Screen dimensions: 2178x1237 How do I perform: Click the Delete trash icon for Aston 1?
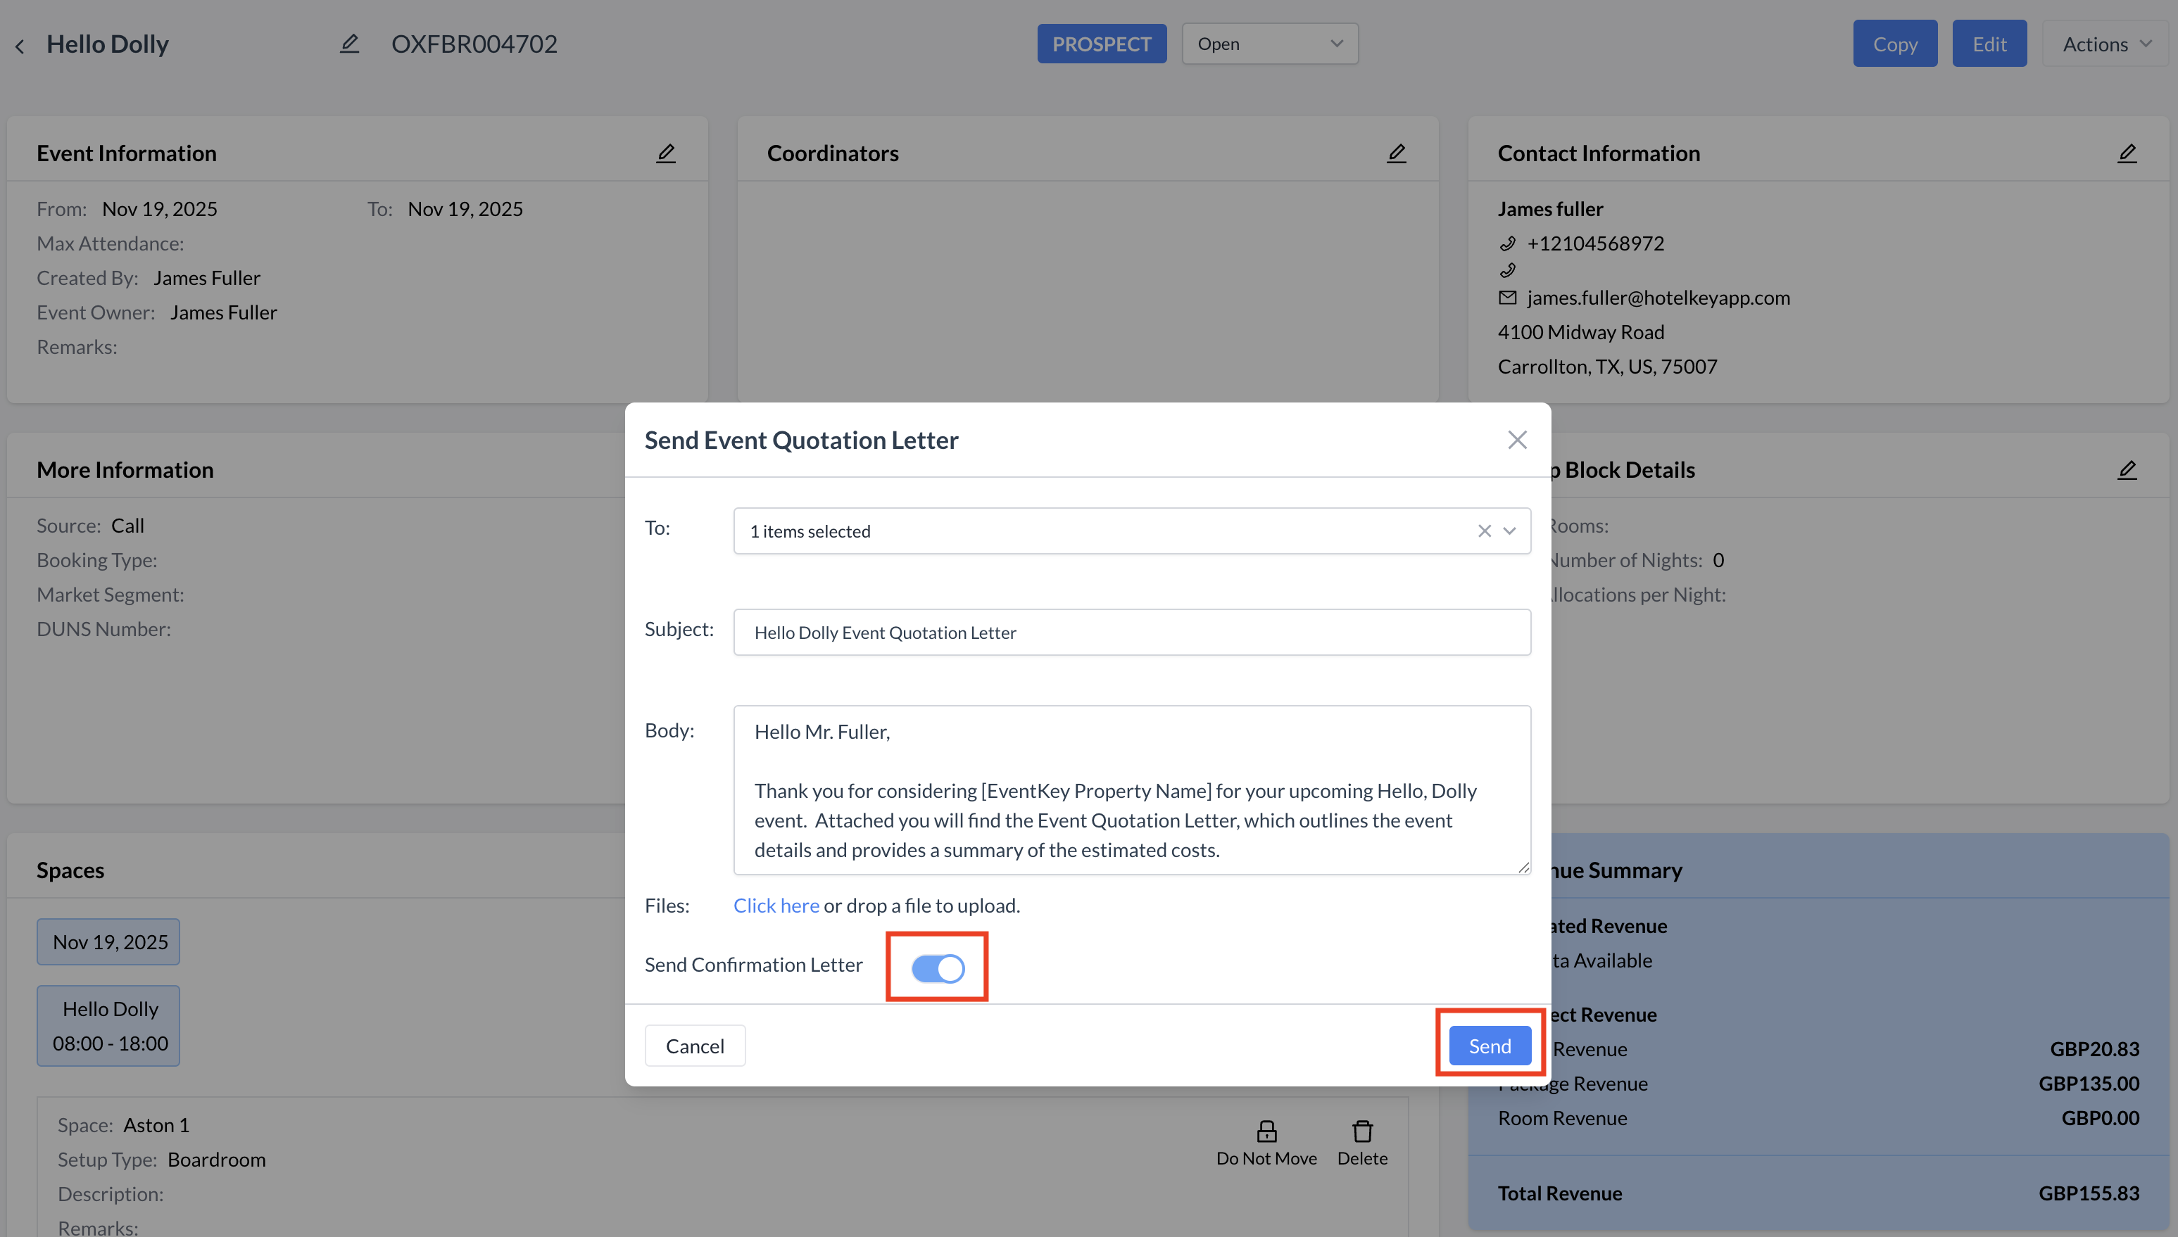(x=1361, y=1131)
